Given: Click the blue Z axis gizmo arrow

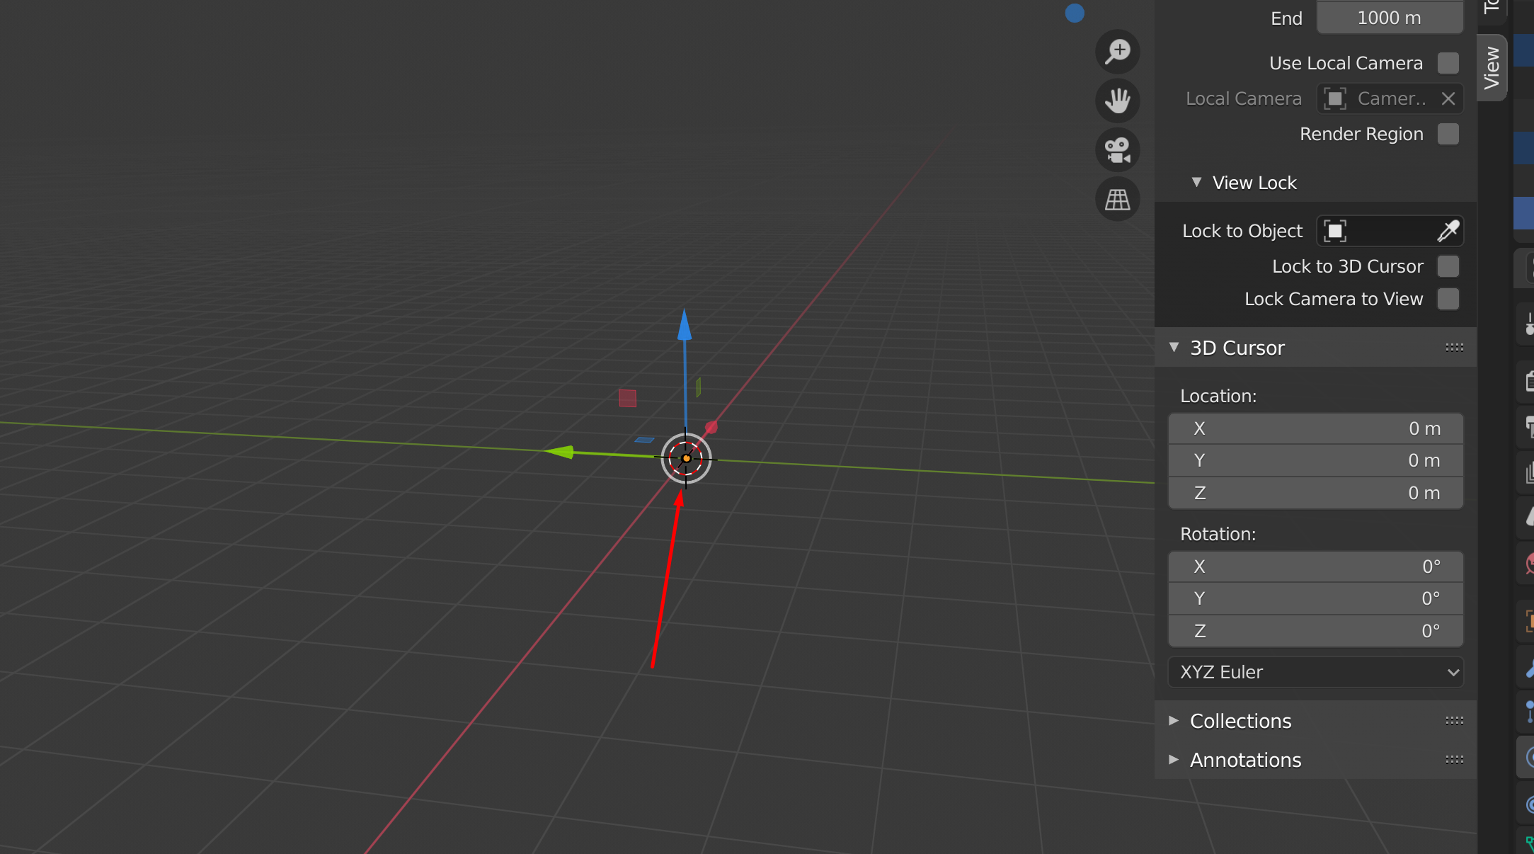Looking at the screenshot, I should (x=685, y=326).
